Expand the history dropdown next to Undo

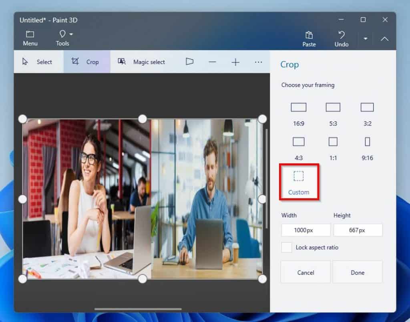click(x=365, y=39)
